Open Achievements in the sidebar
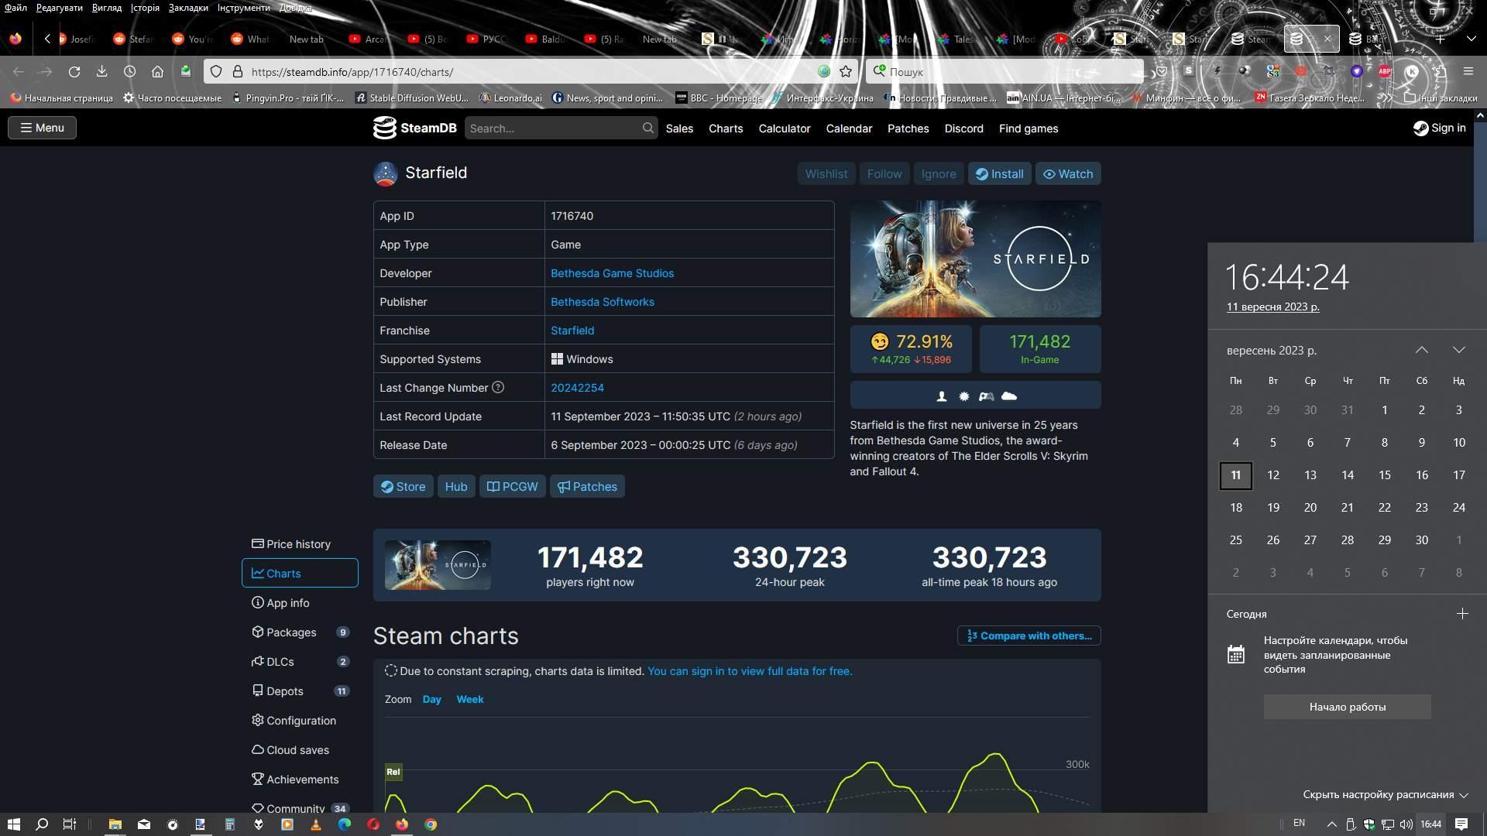The width and height of the screenshot is (1487, 836). tap(300, 779)
